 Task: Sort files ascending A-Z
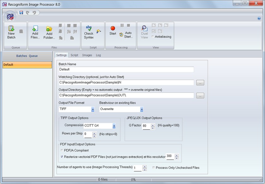click(x=69, y=32)
